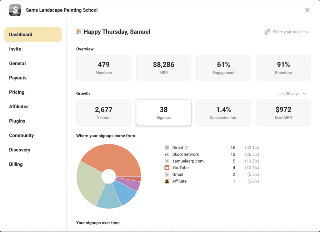Click the samuelearp.com source icon
320x232 pixels.
click(x=167, y=161)
